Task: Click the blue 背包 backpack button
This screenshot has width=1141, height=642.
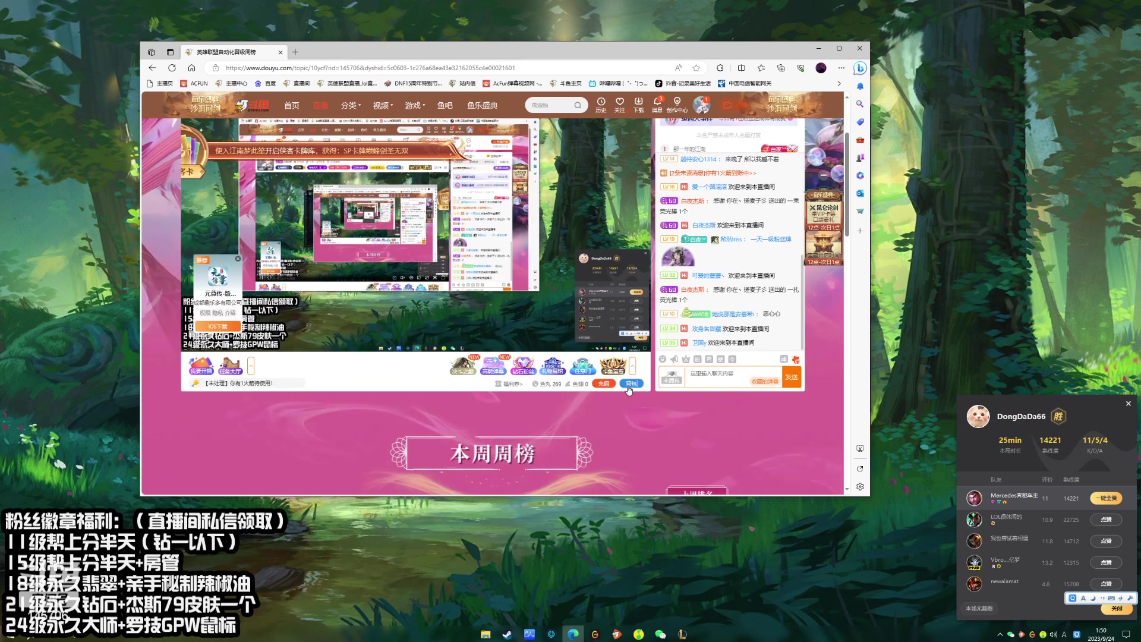Action: (631, 383)
